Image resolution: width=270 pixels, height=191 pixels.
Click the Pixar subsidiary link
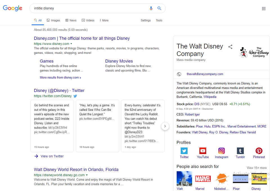(x=199, y=126)
